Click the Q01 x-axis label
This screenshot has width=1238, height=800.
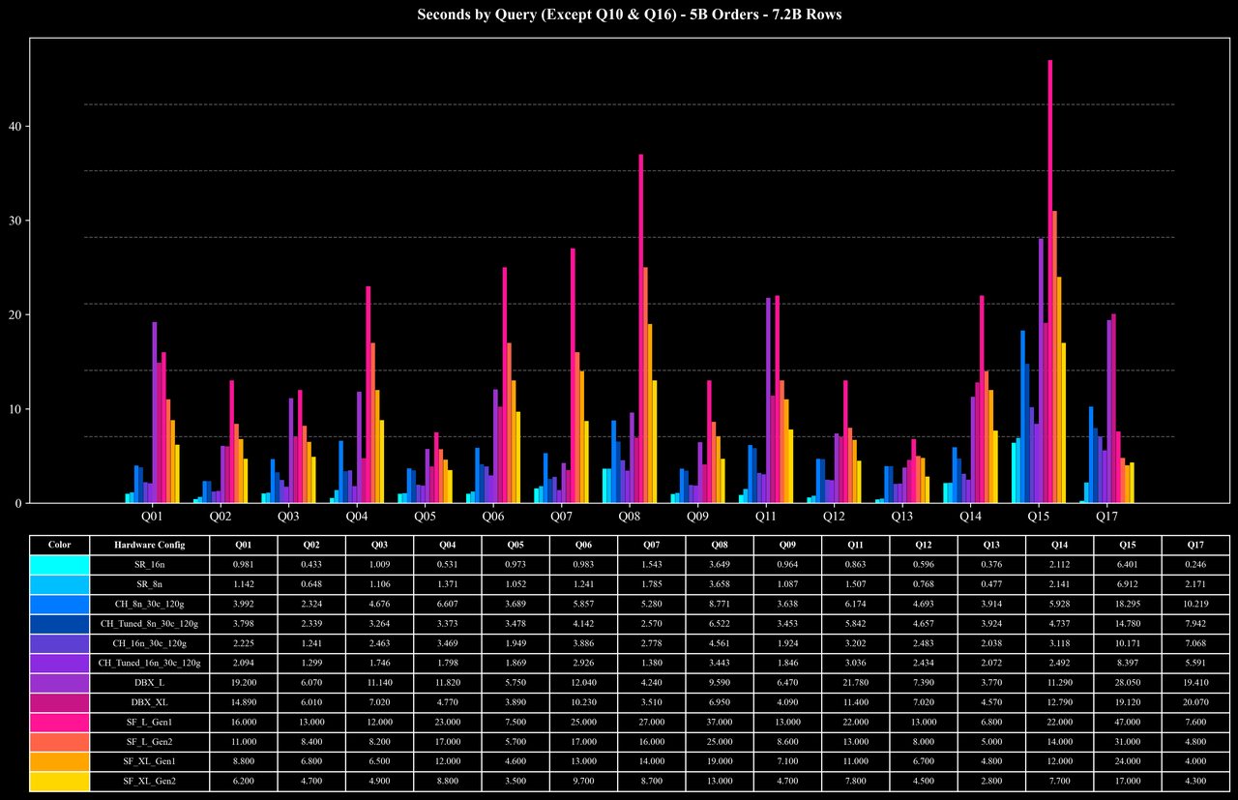coord(152,518)
